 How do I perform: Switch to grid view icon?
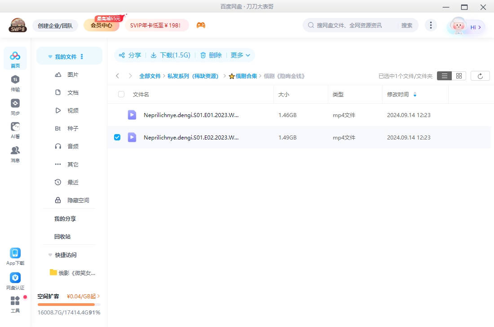coord(459,76)
